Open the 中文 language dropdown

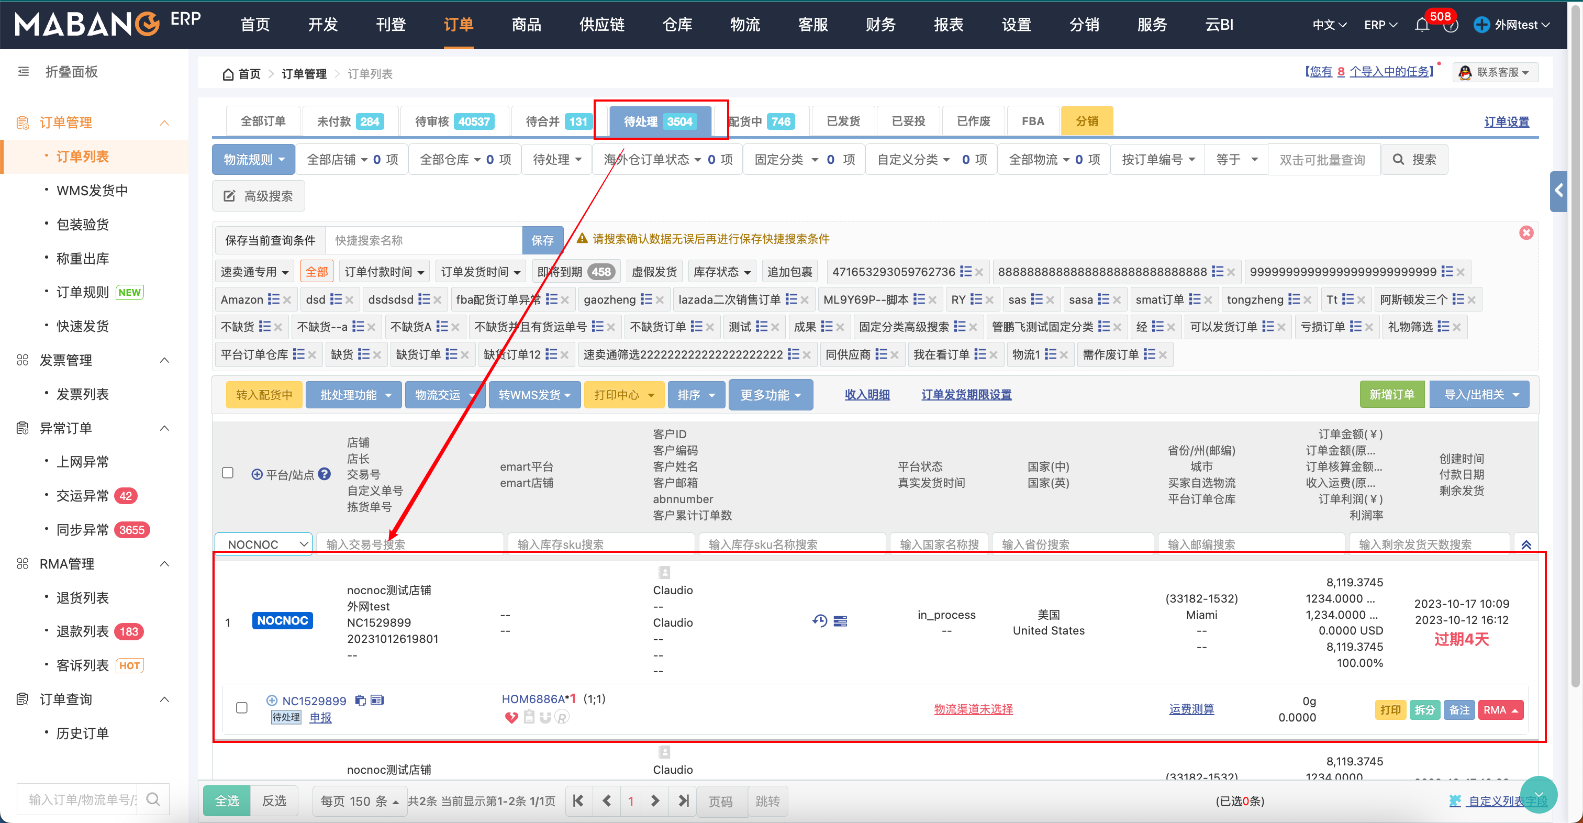(1329, 25)
